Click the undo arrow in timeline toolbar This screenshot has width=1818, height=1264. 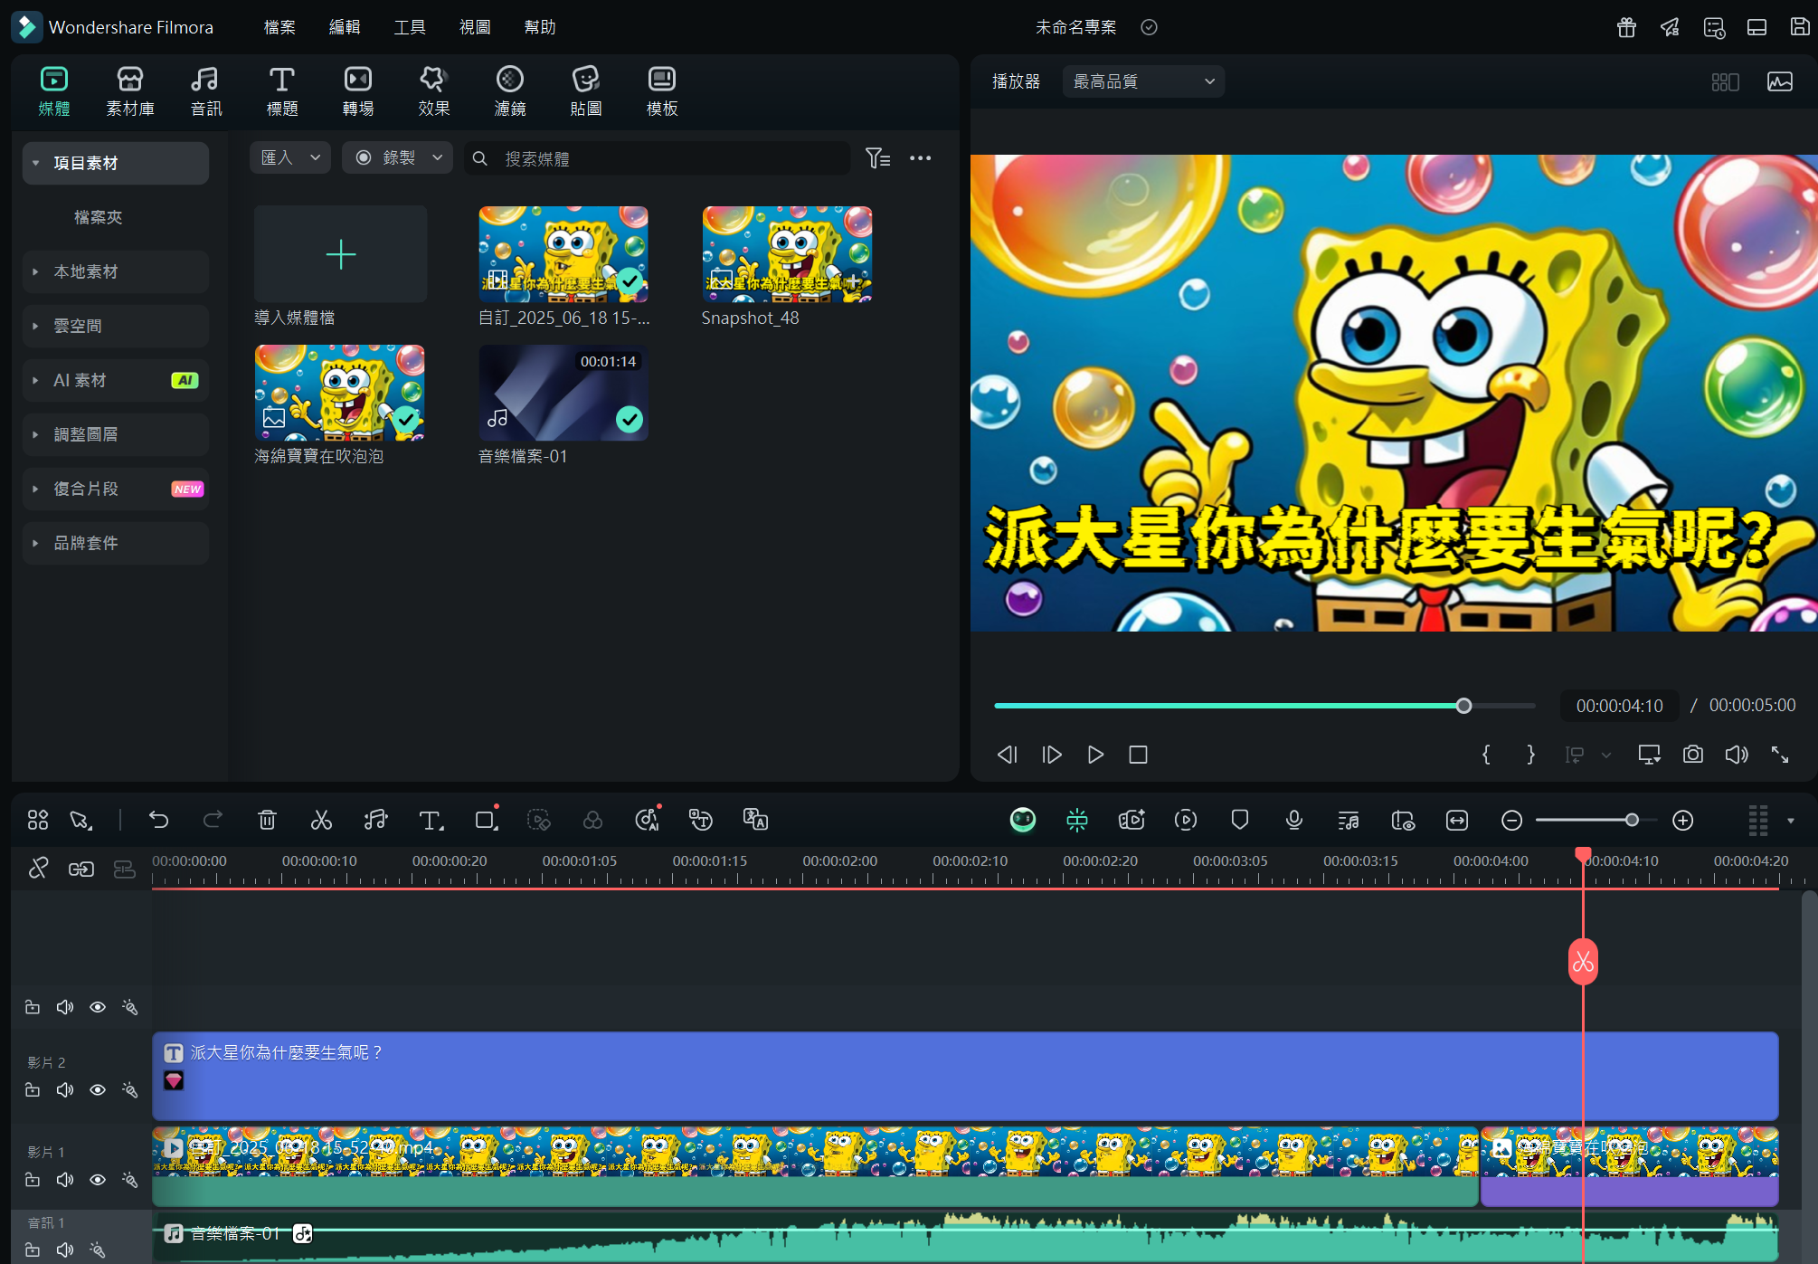tap(159, 820)
